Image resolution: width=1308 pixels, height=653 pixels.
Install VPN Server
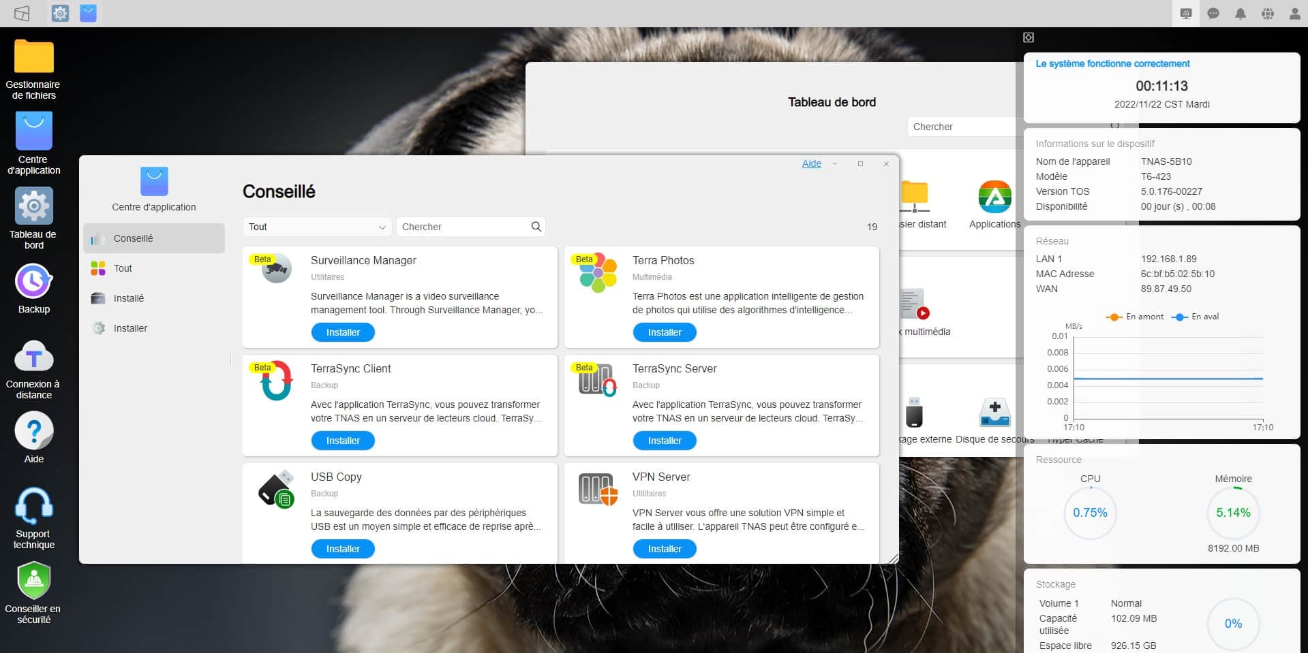(x=665, y=549)
